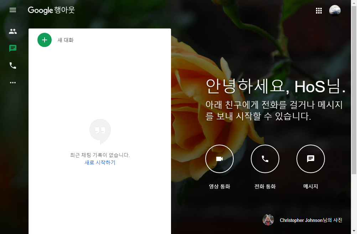Click Christopher Johnson's photo credit thumbnail
Screen dimensions: 357x234
tap(268, 220)
